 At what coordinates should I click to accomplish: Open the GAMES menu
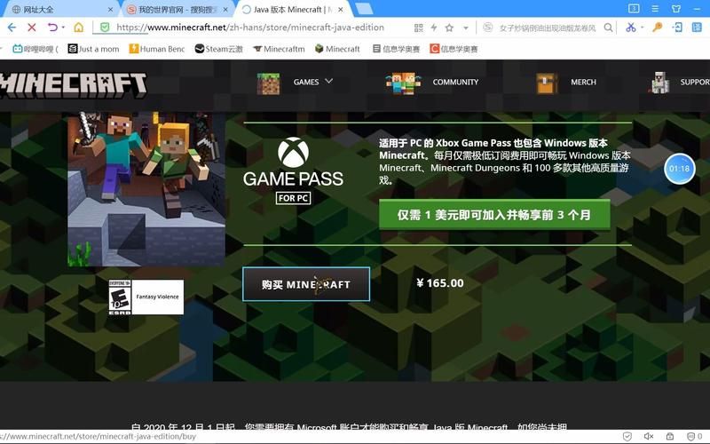coord(306,82)
